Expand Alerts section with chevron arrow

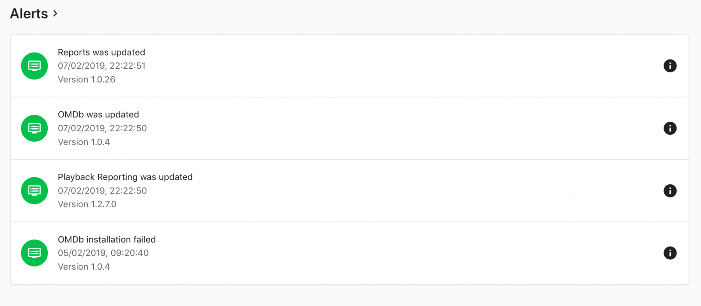tap(55, 14)
